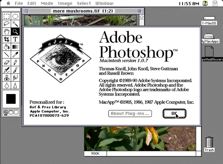Select the rectangular Marquee tool
Screen dimensions: 223x164
(7, 16)
